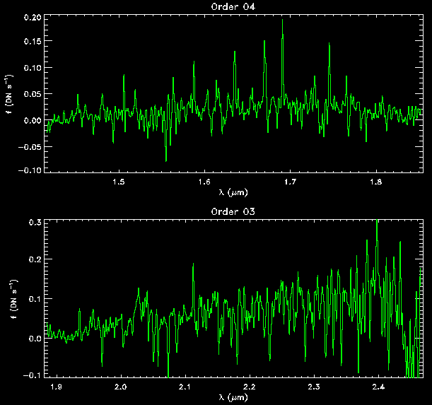
Task: Select the -0.1 y-axis tick label in Order 03
Action: [x=33, y=375]
